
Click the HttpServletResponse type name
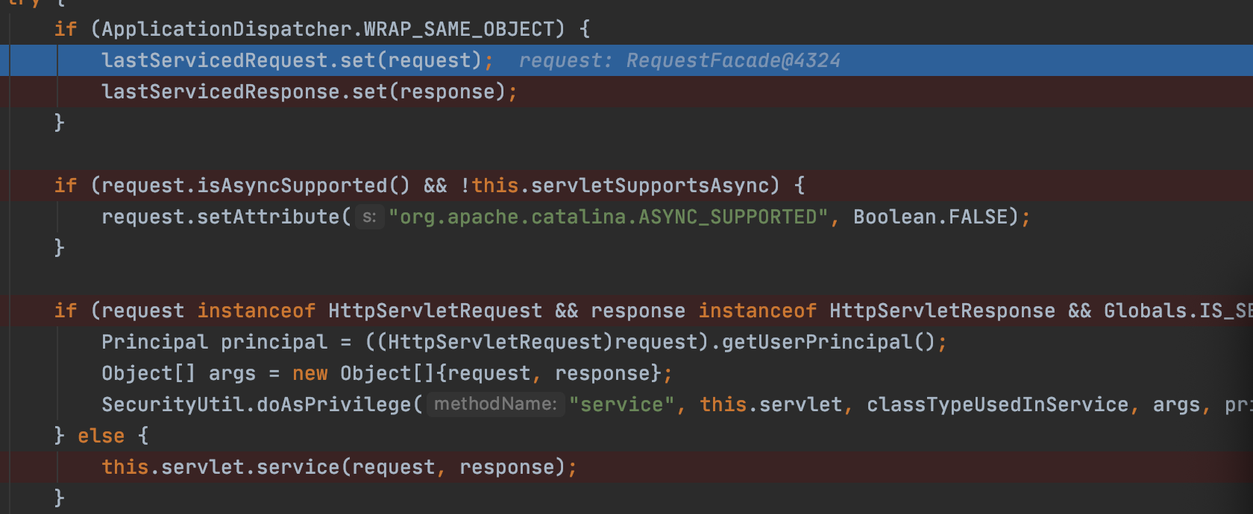pyautogui.click(x=942, y=311)
